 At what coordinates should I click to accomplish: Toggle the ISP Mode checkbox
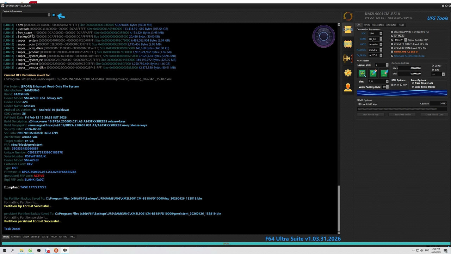point(392,36)
